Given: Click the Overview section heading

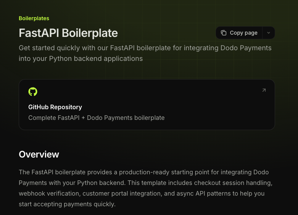Looking at the screenshot, I should tap(39, 154).
